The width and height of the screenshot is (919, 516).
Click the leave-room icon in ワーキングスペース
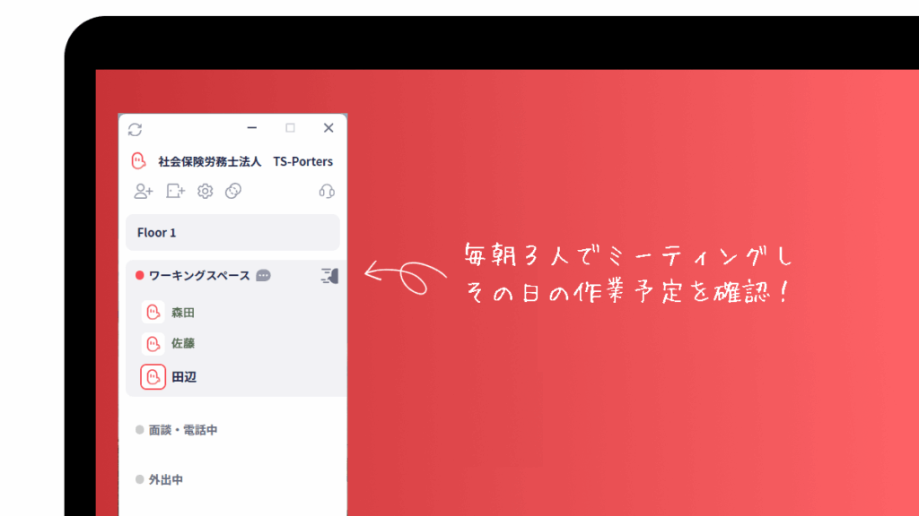pos(329,276)
